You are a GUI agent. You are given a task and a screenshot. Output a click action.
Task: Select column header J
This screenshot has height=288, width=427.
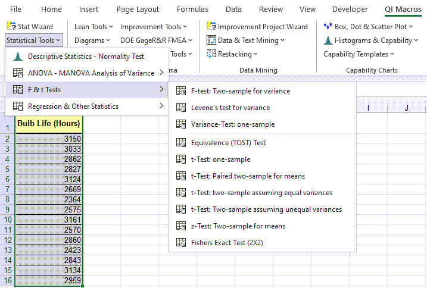click(x=406, y=108)
